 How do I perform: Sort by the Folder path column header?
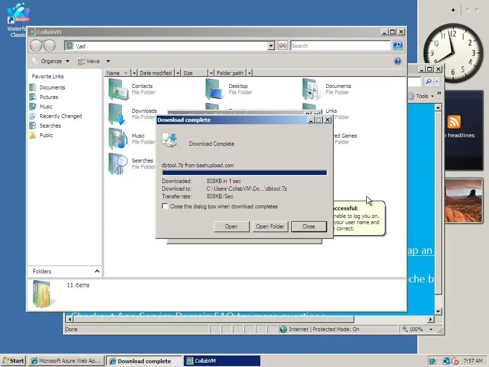pos(231,73)
